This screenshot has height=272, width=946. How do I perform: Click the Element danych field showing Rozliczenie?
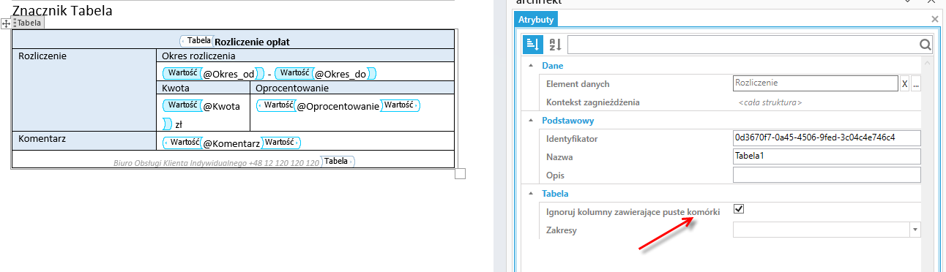(x=815, y=84)
